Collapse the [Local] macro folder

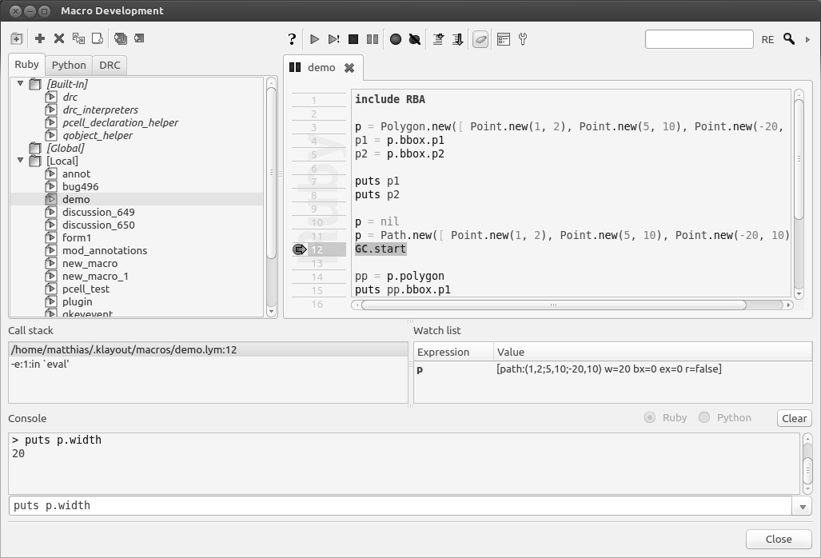tap(21, 160)
